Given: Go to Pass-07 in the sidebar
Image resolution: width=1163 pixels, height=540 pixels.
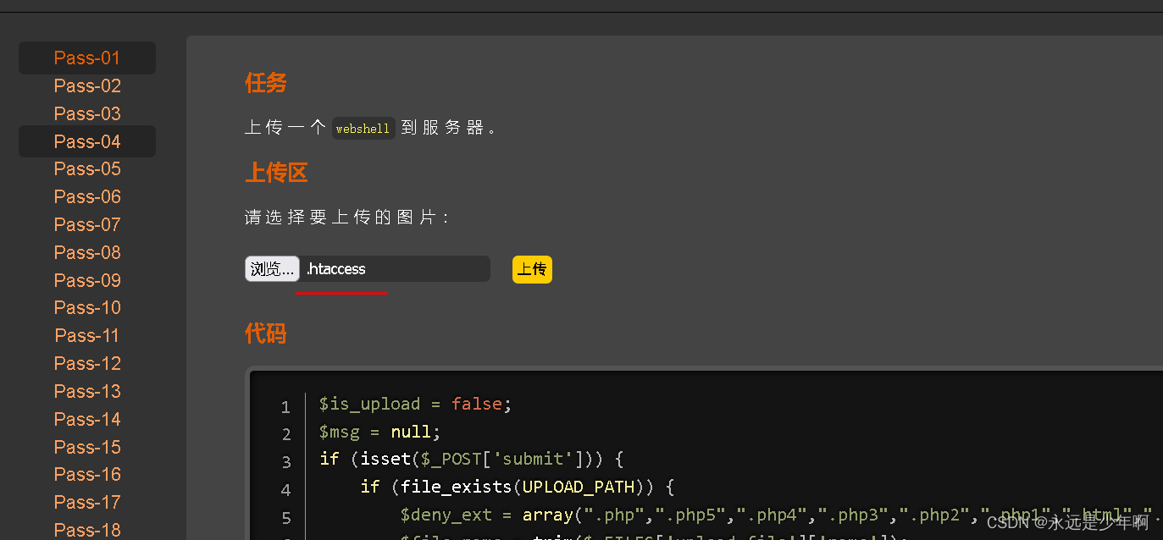Looking at the screenshot, I should pos(87,225).
